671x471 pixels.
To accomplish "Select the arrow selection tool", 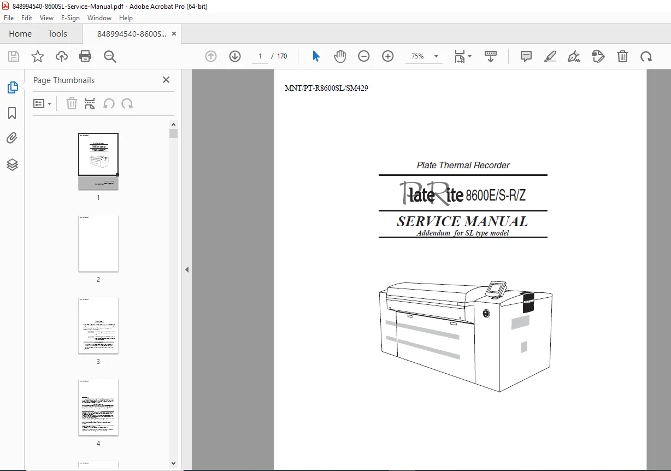I will click(316, 56).
